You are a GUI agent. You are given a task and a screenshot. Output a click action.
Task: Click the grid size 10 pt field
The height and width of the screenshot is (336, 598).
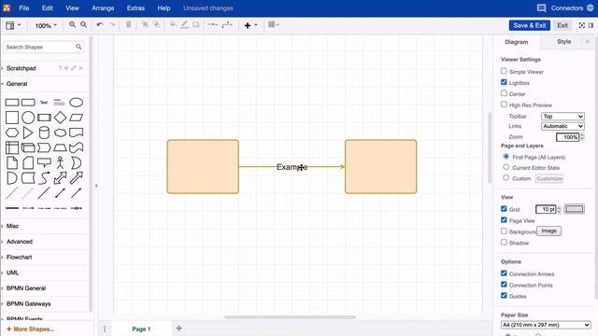pyautogui.click(x=546, y=209)
